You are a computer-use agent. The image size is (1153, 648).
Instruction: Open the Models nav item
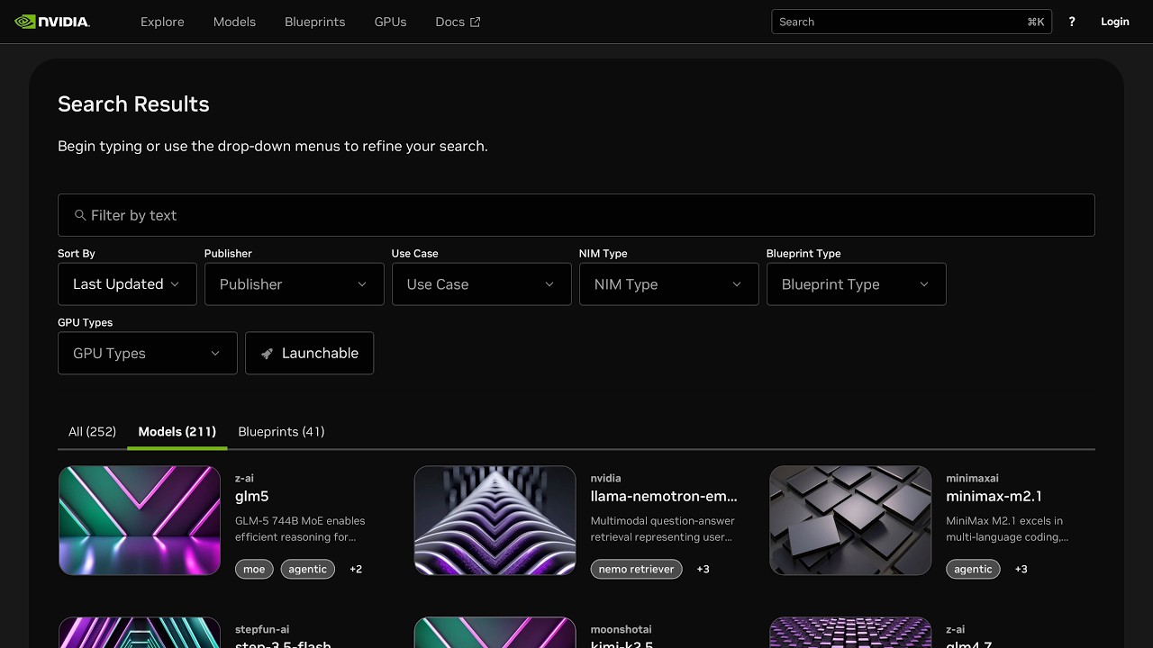[234, 22]
